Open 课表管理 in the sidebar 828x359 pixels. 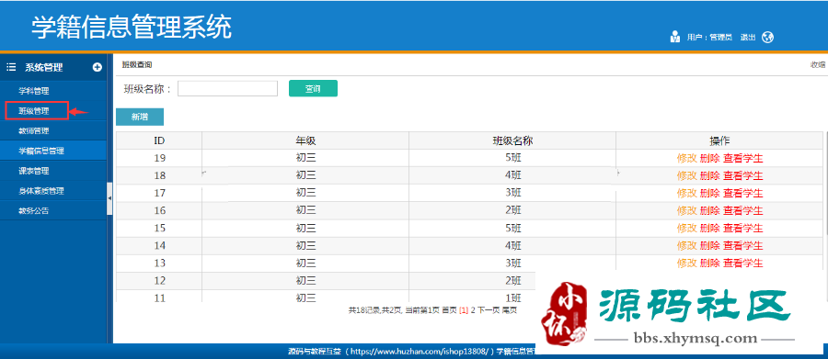(x=34, y=171)
